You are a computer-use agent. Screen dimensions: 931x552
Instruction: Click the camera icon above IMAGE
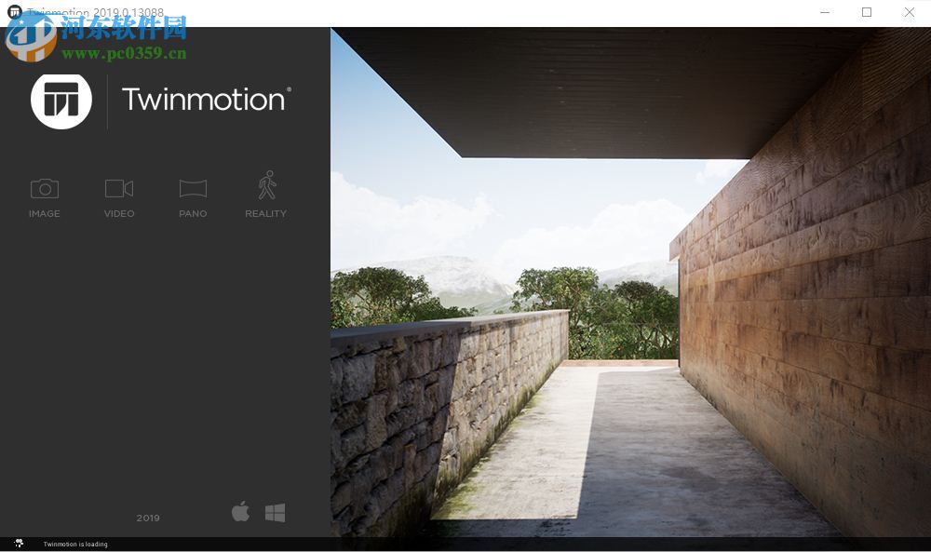45,189
